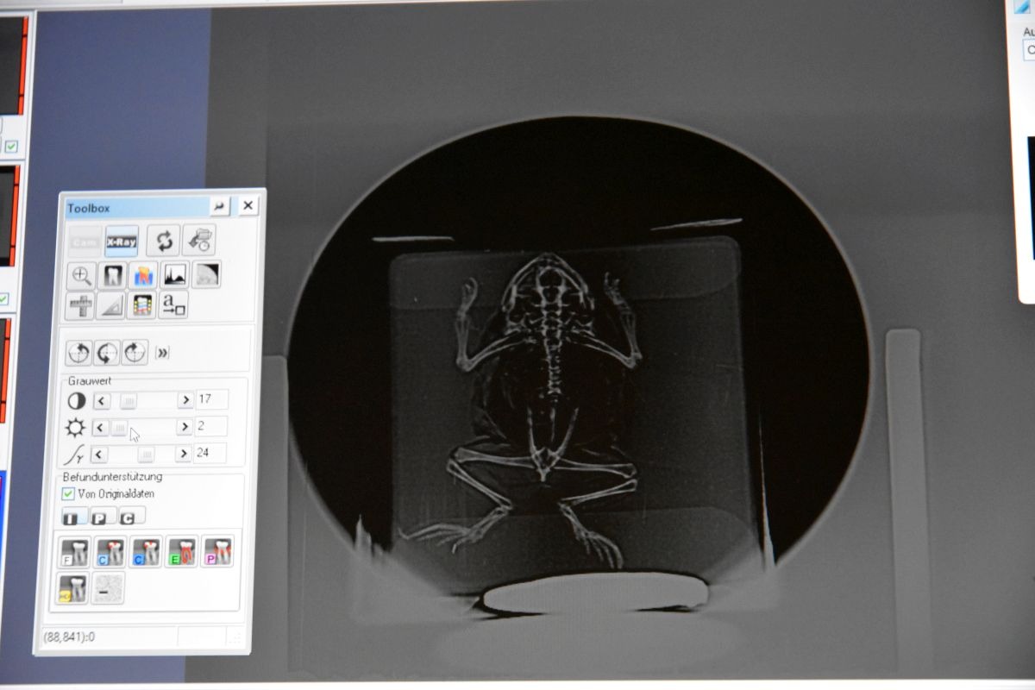Rotate image counterclockwise with first rotate icon
The height and width of the screenshot is (690, 1035).
79,353
